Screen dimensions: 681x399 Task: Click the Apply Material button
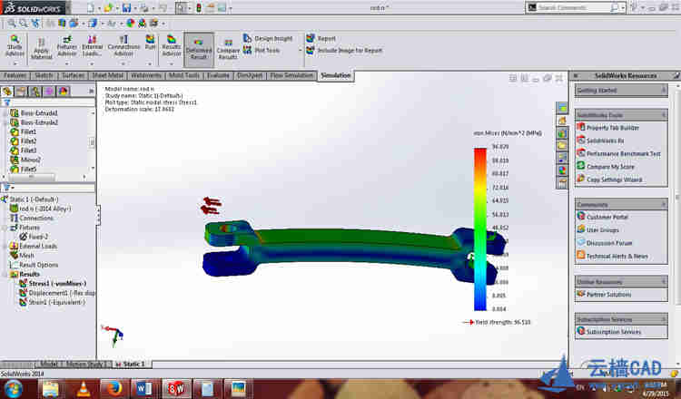41,48
